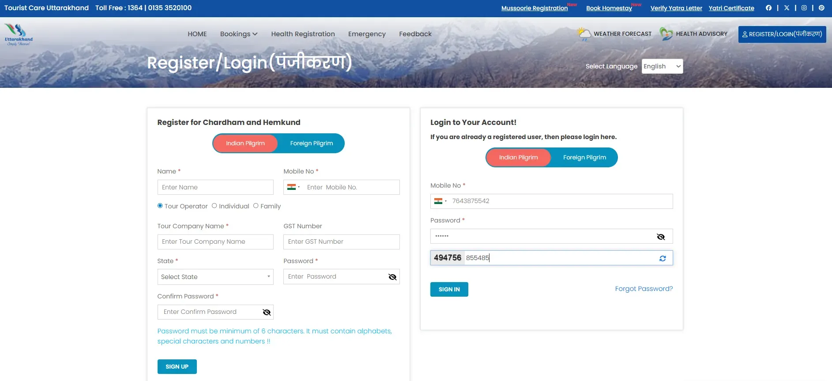Open the Select State dropdown
Image resolution: width=832 pixels, height=381 pixels.
point(215,277)
